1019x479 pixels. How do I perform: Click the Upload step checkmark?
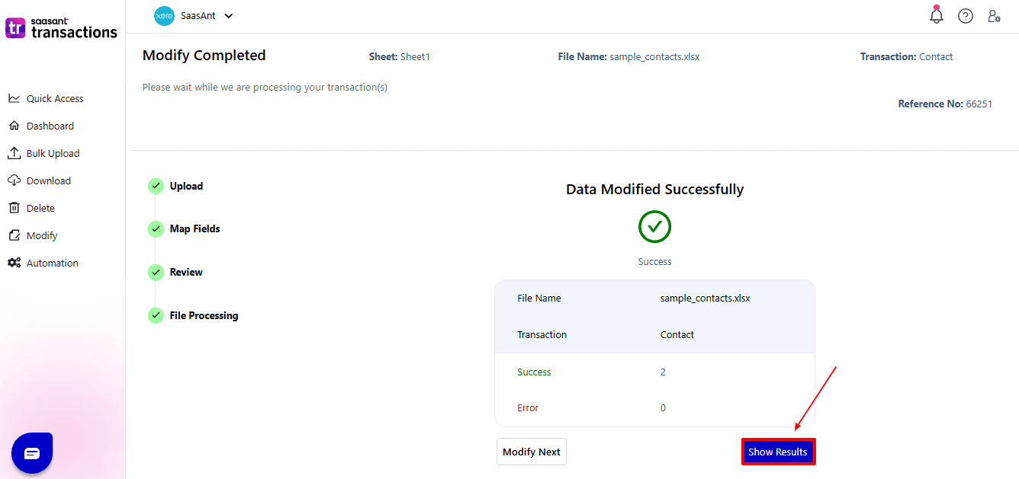point(156,186)
